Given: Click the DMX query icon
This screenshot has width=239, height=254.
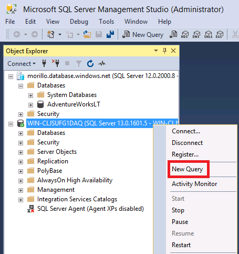Looking at the screenshot, I should point(196,34).
